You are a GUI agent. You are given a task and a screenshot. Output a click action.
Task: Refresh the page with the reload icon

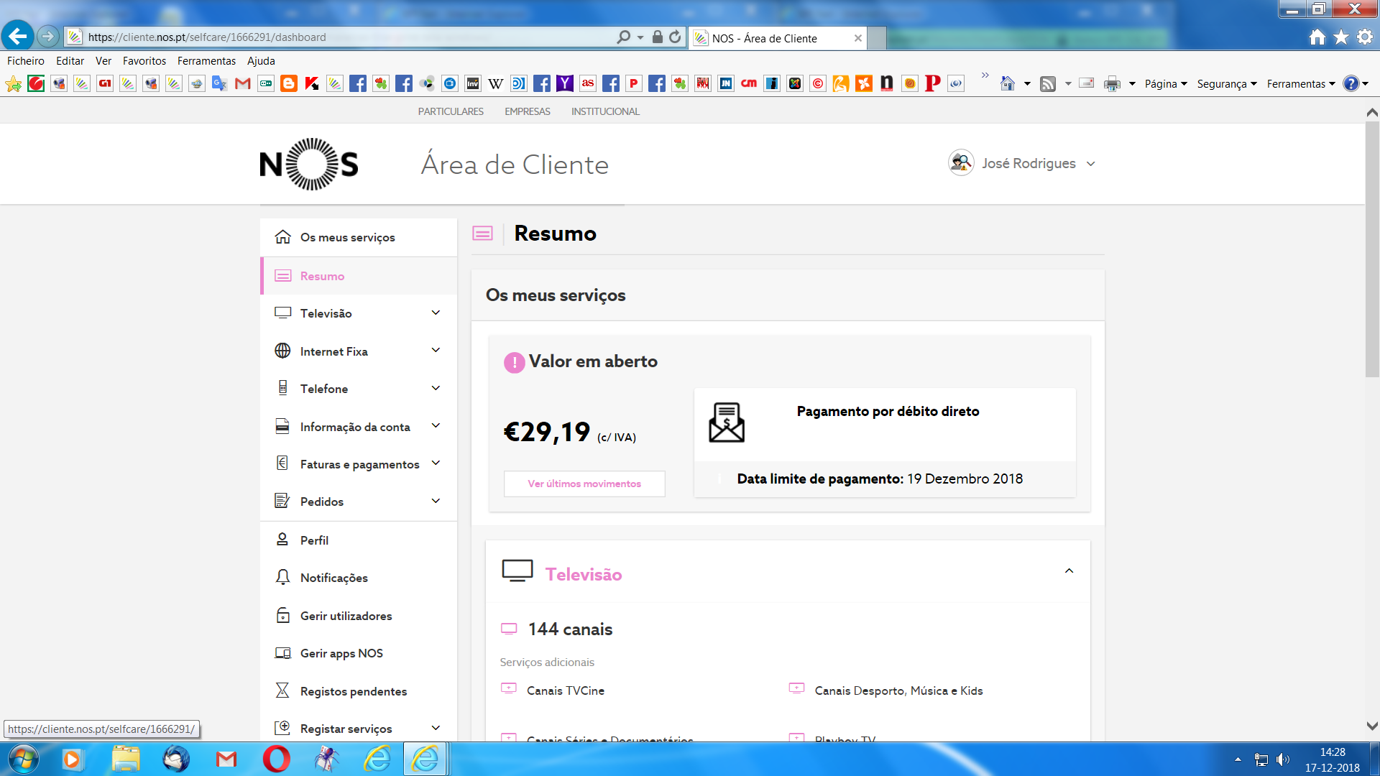coord(675,37)
